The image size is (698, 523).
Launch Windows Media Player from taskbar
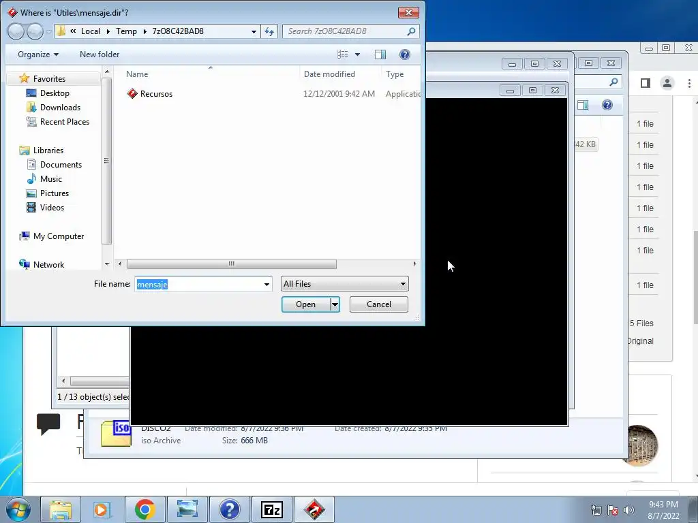point(102,509)
